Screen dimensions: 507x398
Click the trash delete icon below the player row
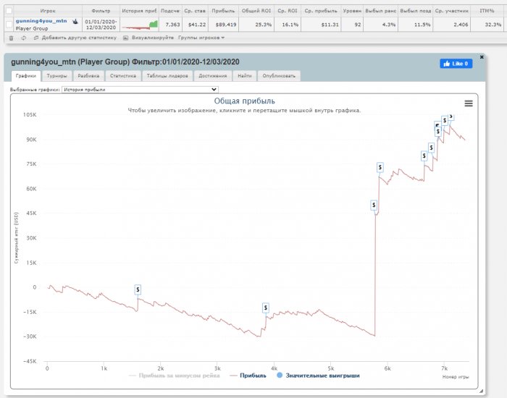[11, 38]
